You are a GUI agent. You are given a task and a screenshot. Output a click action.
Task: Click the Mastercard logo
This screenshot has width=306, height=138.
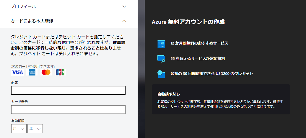tap(46, 72)
